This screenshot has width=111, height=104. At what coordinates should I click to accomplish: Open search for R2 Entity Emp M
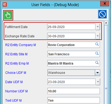(97, 63)
